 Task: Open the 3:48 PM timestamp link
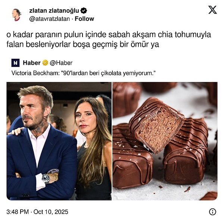point(18,212)
